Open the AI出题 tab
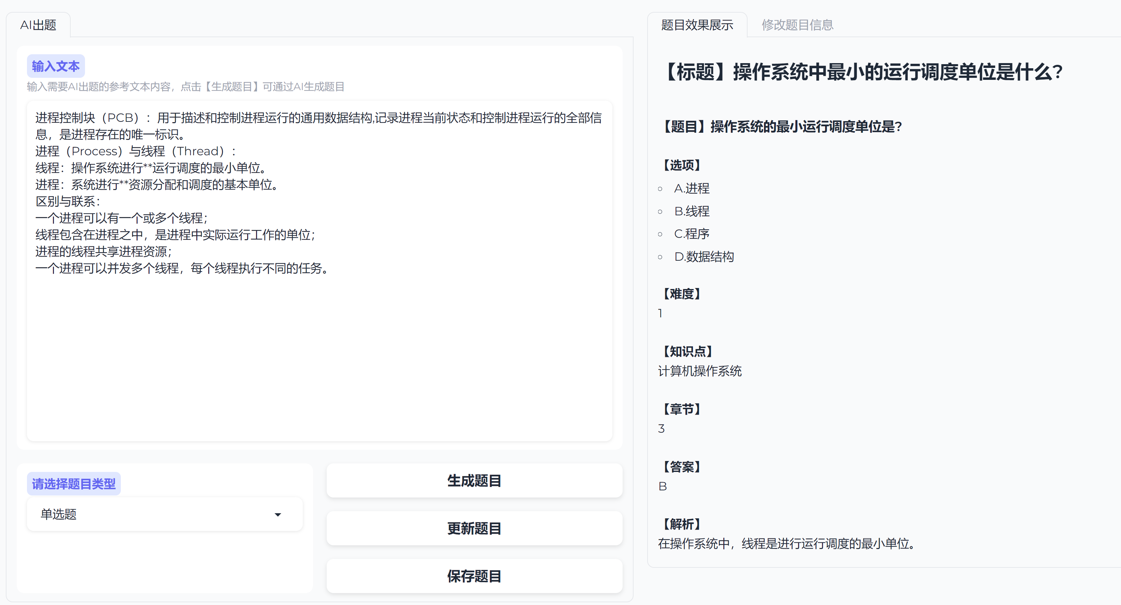 point(38,25)
